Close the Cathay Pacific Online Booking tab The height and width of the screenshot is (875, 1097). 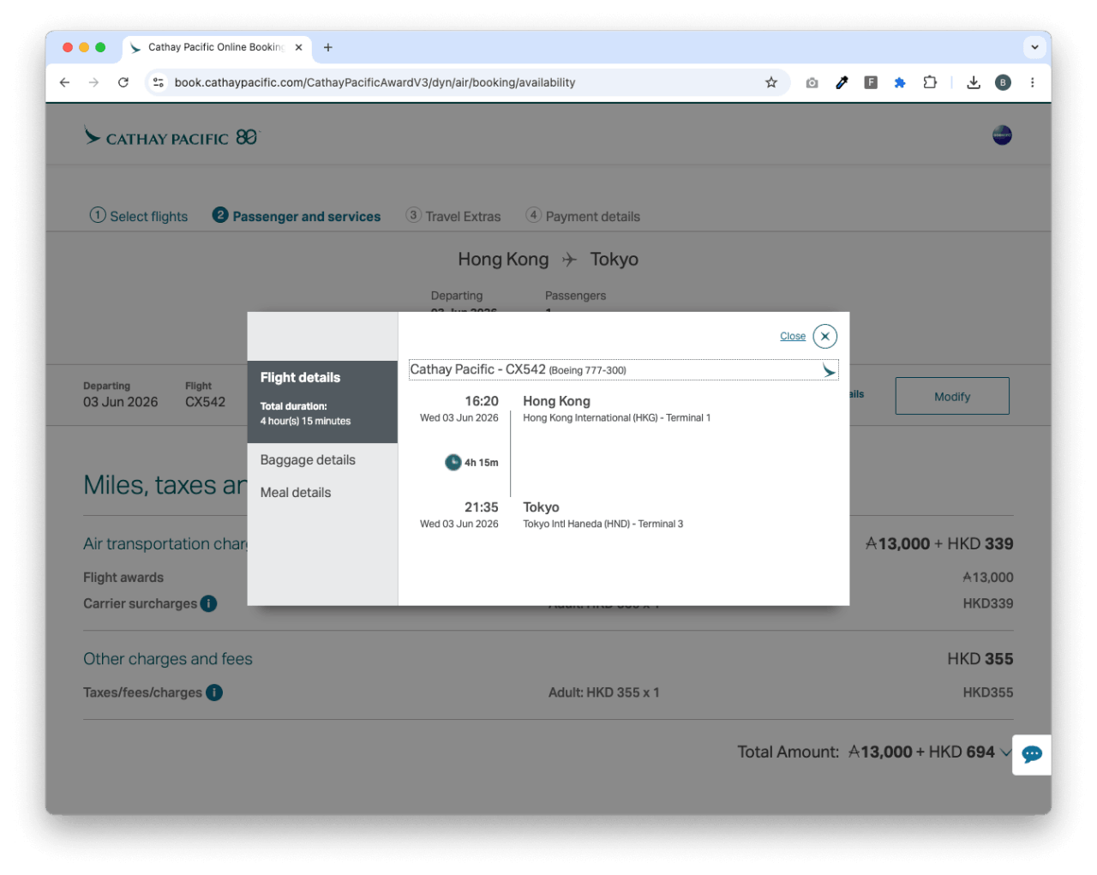[298, 48]
